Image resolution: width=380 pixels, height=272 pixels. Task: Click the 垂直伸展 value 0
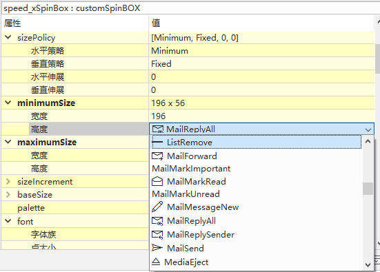[153, 90]
